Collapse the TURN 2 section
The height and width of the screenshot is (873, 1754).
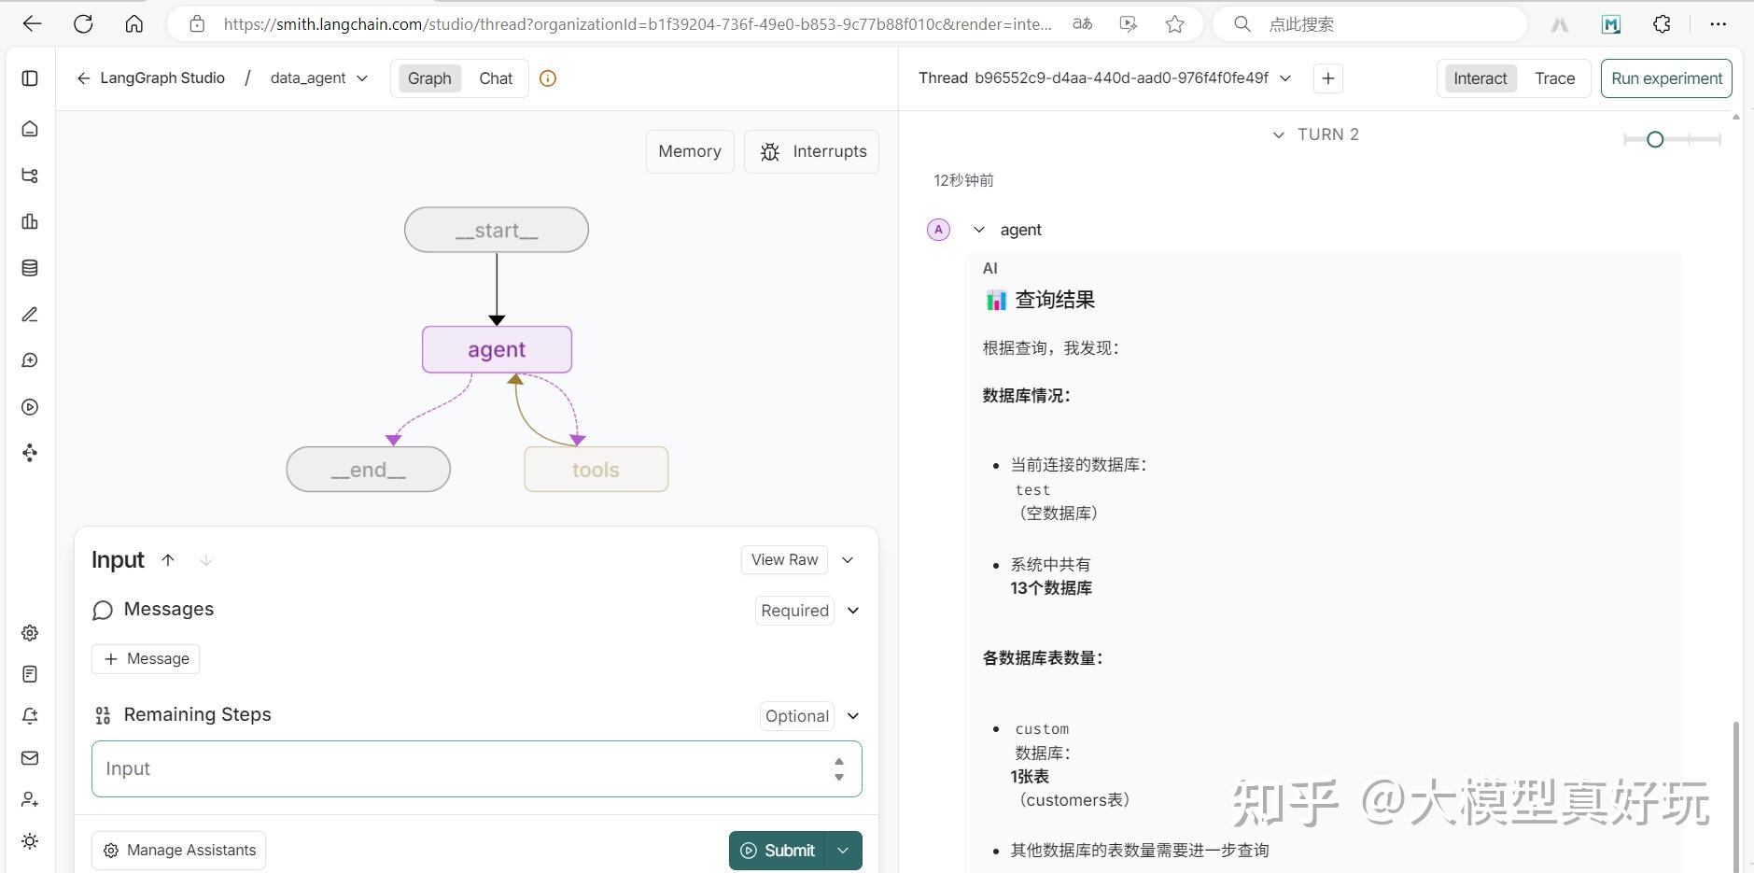pyautogui.click(x=1278, y=134)
